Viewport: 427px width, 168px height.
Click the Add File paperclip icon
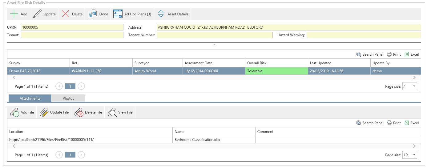pos(14,113)
